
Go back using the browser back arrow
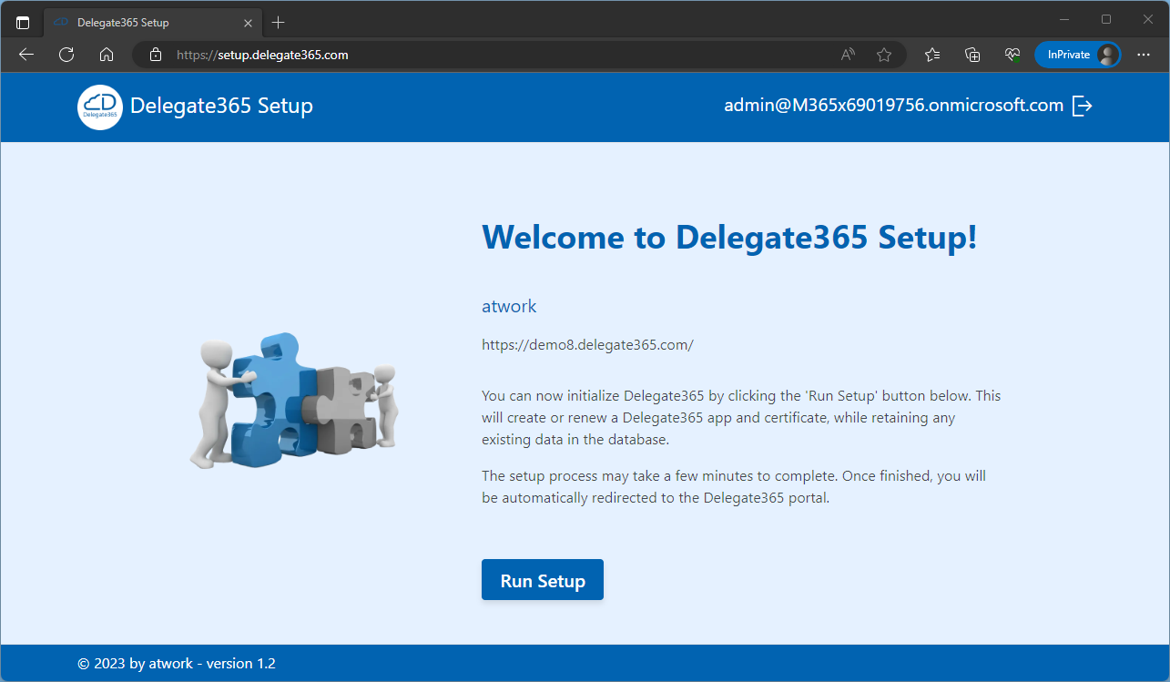[26, 55]
